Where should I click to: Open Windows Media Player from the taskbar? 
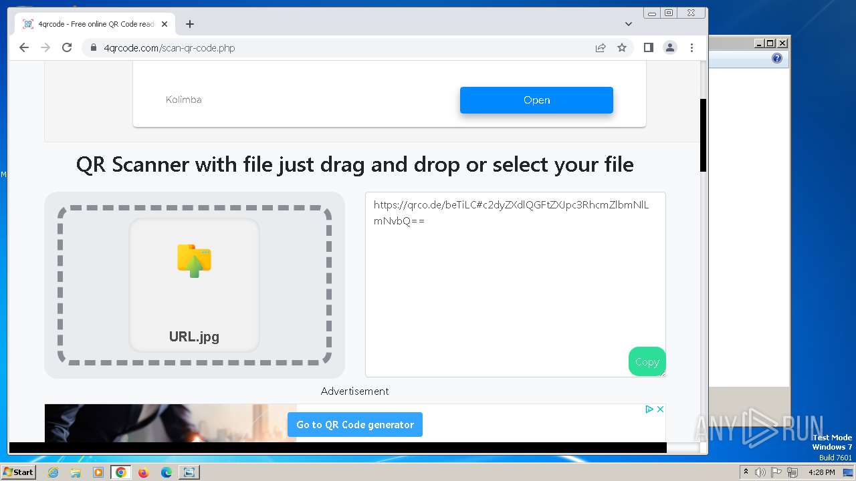98,472
